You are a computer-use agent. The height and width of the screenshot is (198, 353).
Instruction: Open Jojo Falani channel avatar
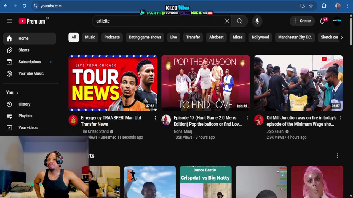click(259, 120)
